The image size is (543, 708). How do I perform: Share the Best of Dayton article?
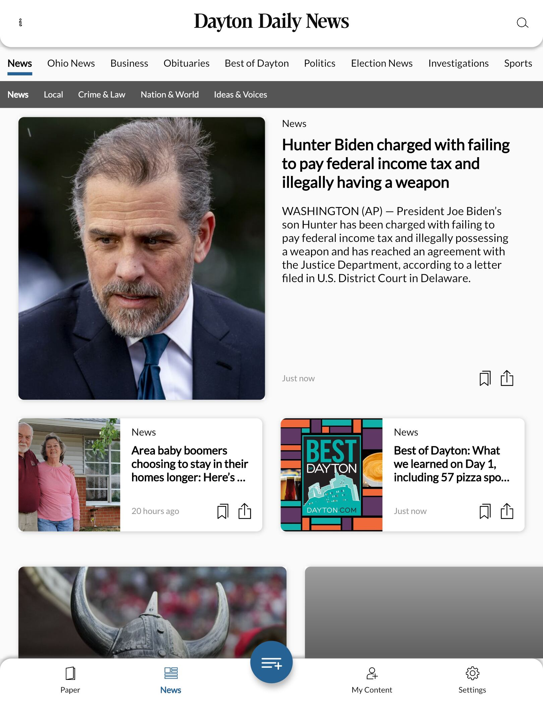pyautogui.click(x=507, y=511)
